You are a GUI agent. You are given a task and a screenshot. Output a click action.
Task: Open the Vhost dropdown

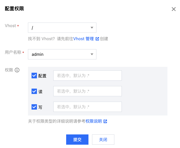pyautogui.click(x=62, y=28)
